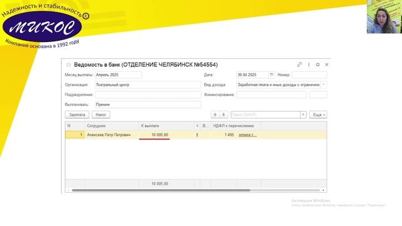Screen dimensions: 402x226
Task: Click the Поиск (Ctrl+F) search box
Action: (266, 114)
